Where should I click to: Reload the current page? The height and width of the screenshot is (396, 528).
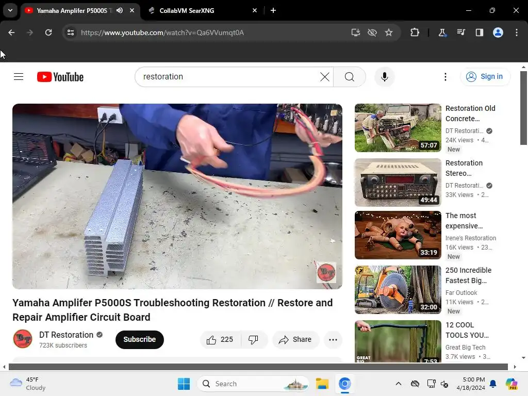pos(48,32)
